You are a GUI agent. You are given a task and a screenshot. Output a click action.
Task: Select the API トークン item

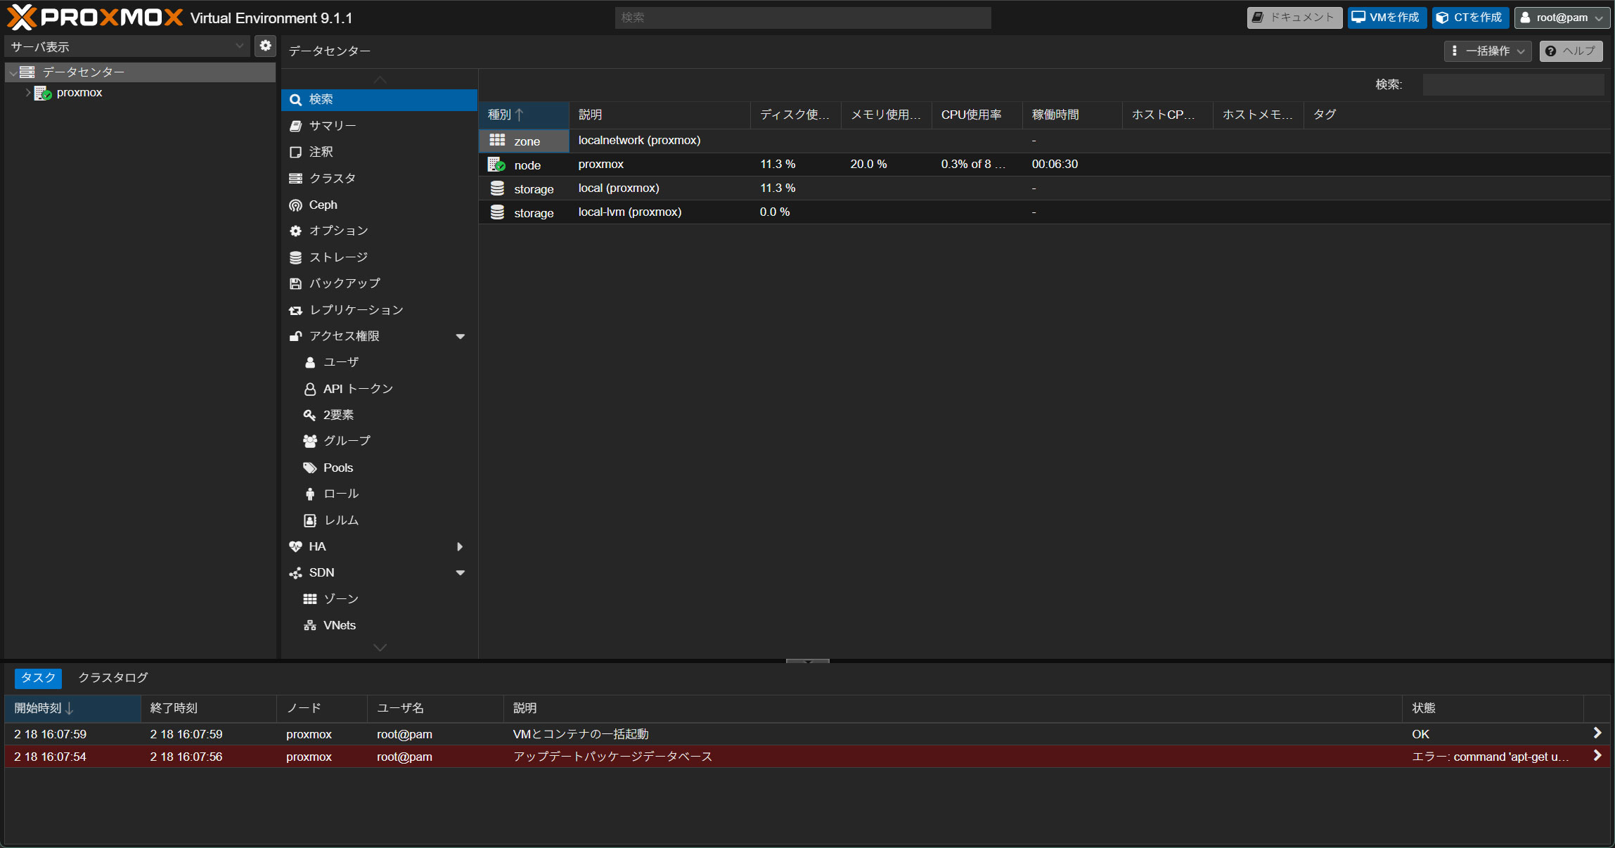tap(357, 389)
